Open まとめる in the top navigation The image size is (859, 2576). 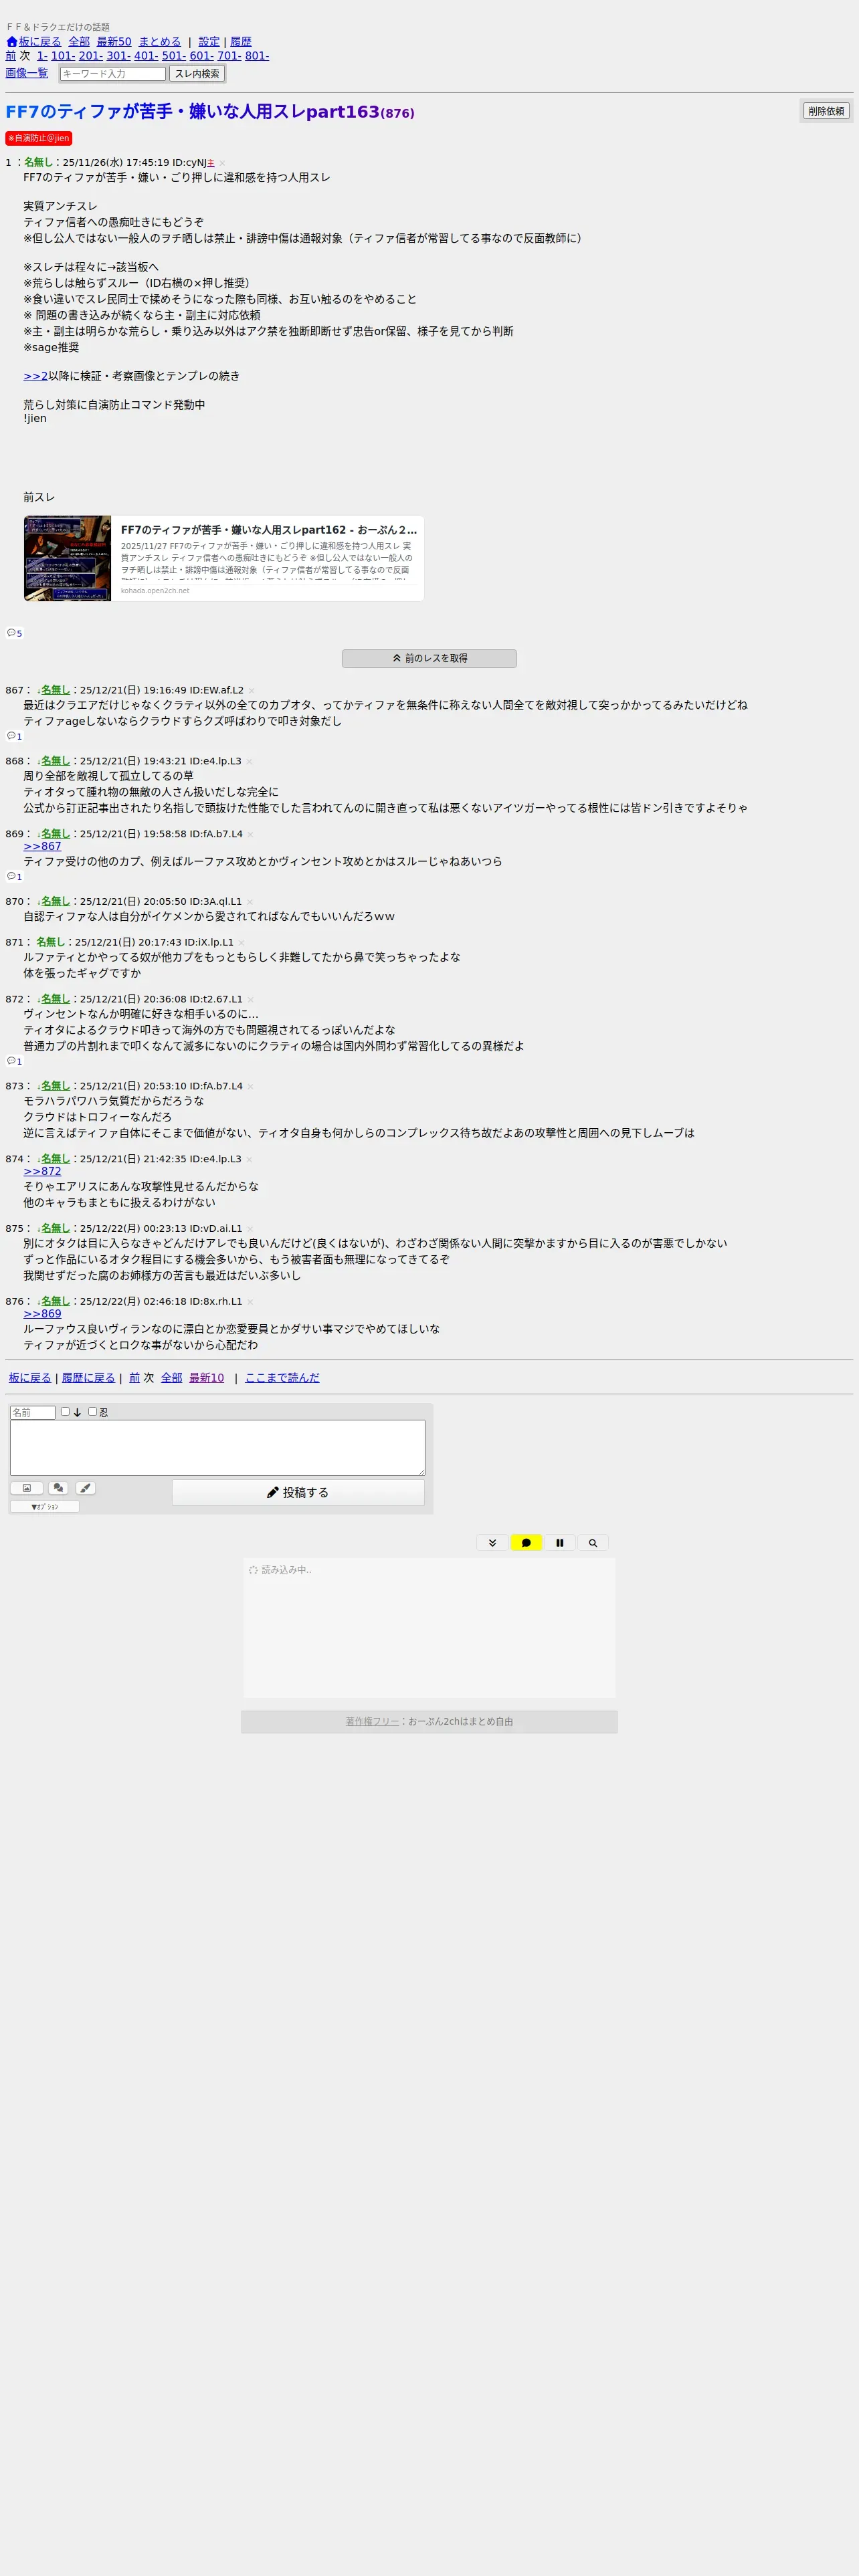coord(160,42)
